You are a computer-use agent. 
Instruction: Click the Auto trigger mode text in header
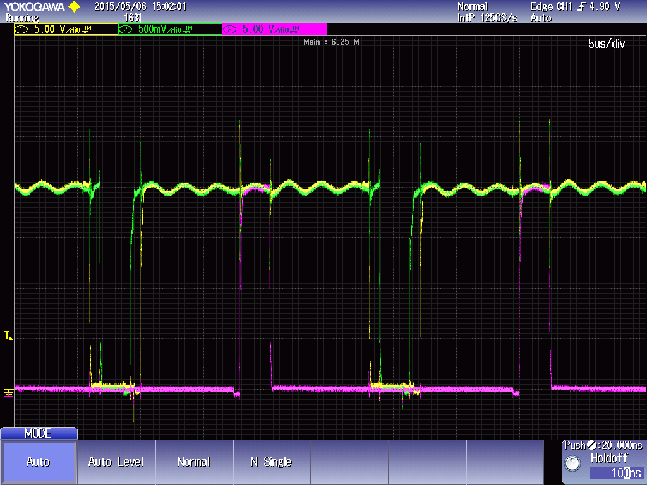(541, 18)
